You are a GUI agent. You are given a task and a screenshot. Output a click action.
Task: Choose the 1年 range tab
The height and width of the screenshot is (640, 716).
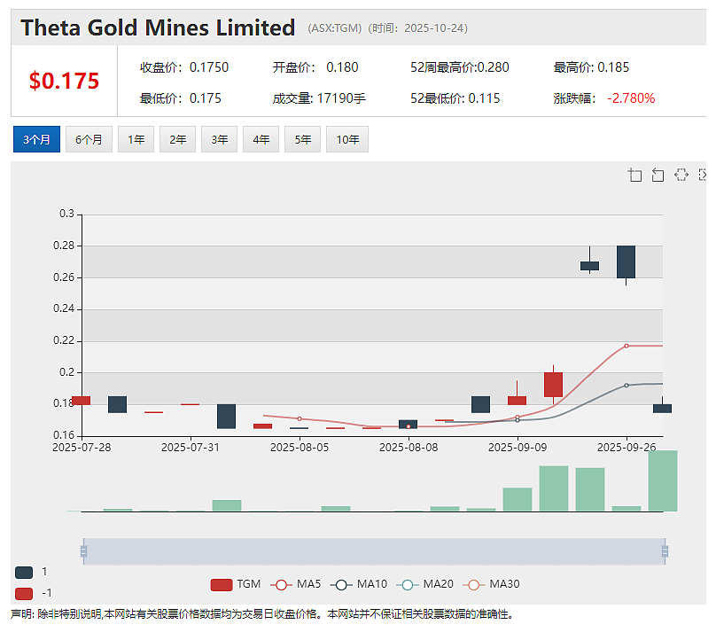tap(136, 139)
